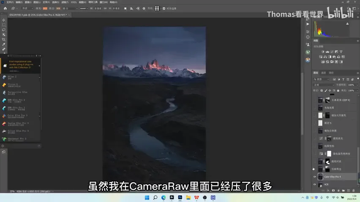Click the Home icon in options bar
Image resolution: width=360 pixels, height=202 pixels.
pos(5,8)
